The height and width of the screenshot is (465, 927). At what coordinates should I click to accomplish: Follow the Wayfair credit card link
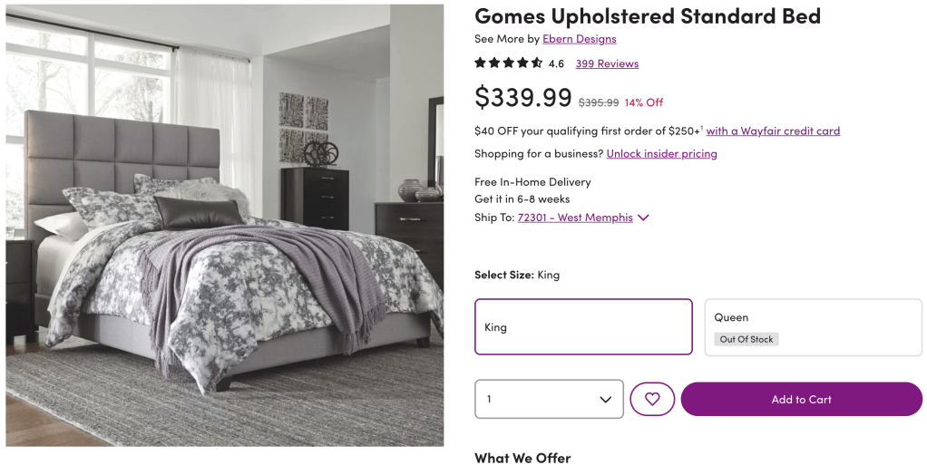pyautogui.click(x=773, y=131)
